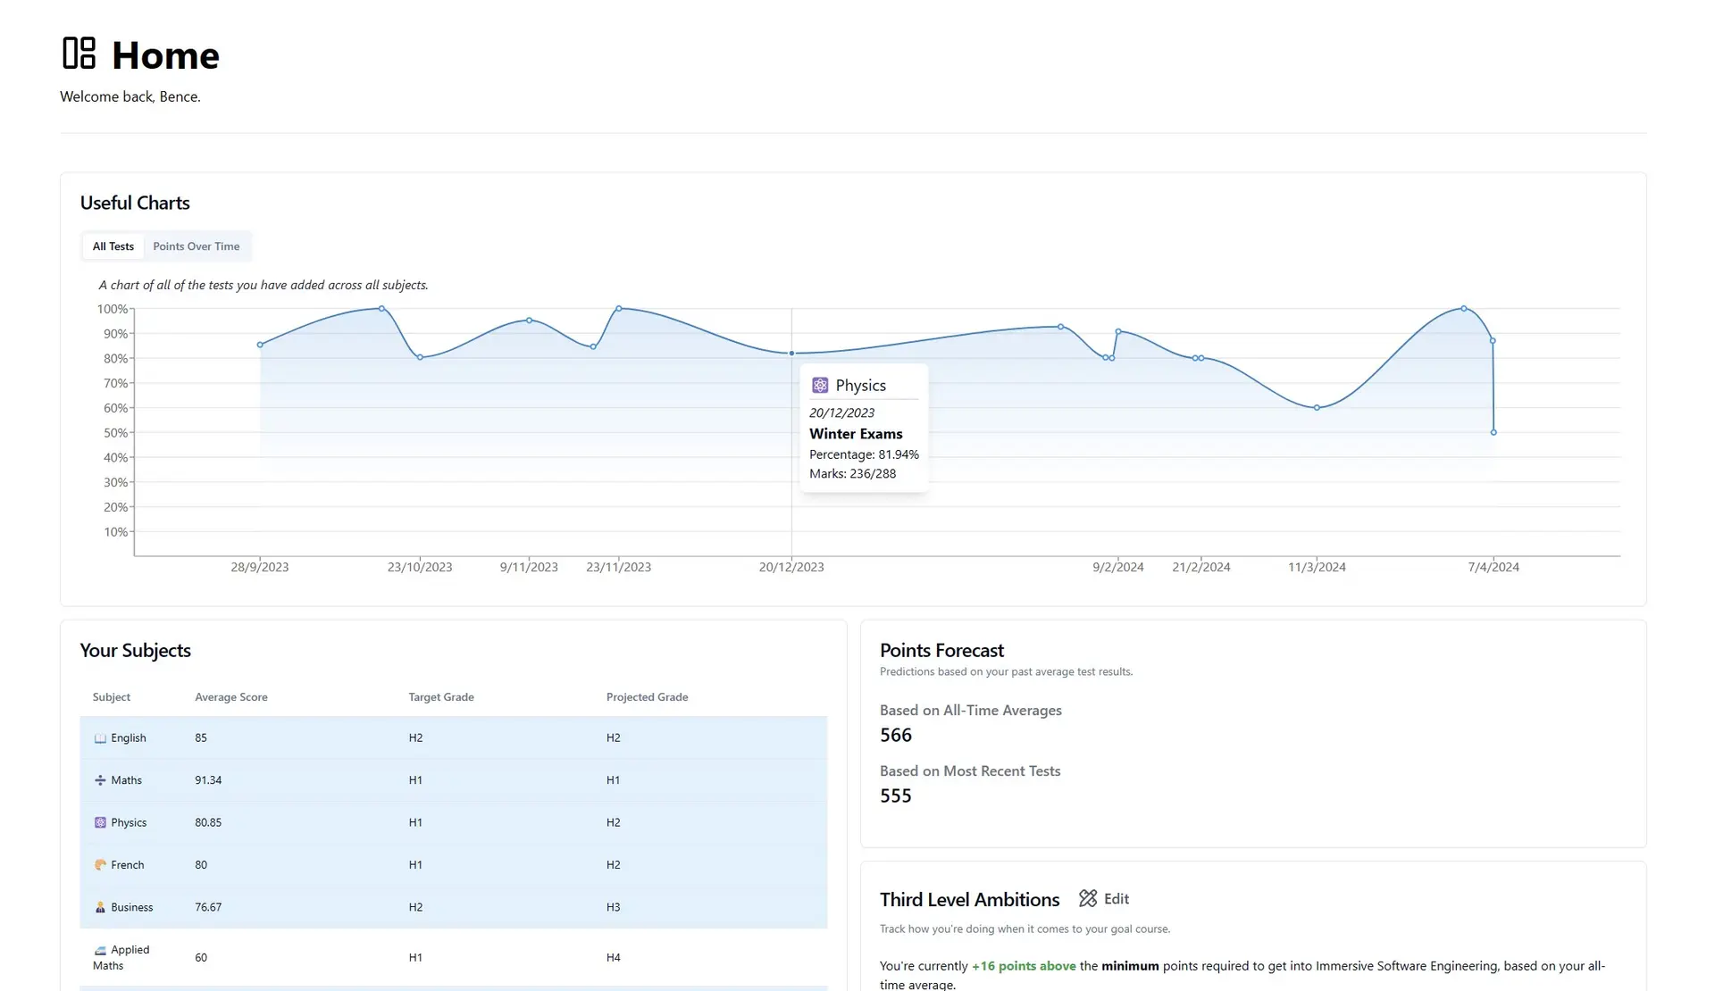Click the Applied Maths icon
The width and height of the screenshot is (1715, 991).
[x=100, y=950]
